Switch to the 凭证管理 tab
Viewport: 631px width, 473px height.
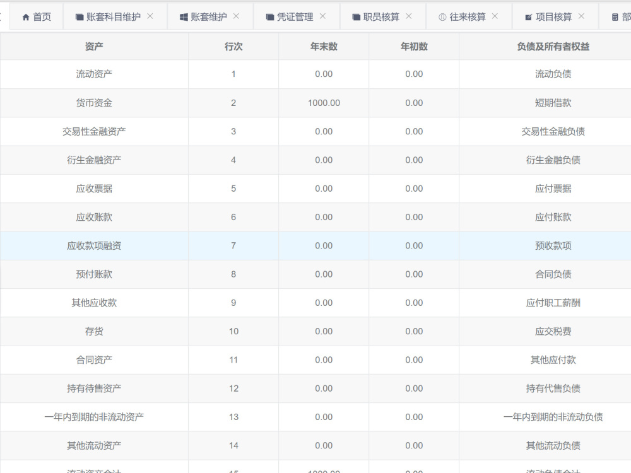click(x=296, y=17)
